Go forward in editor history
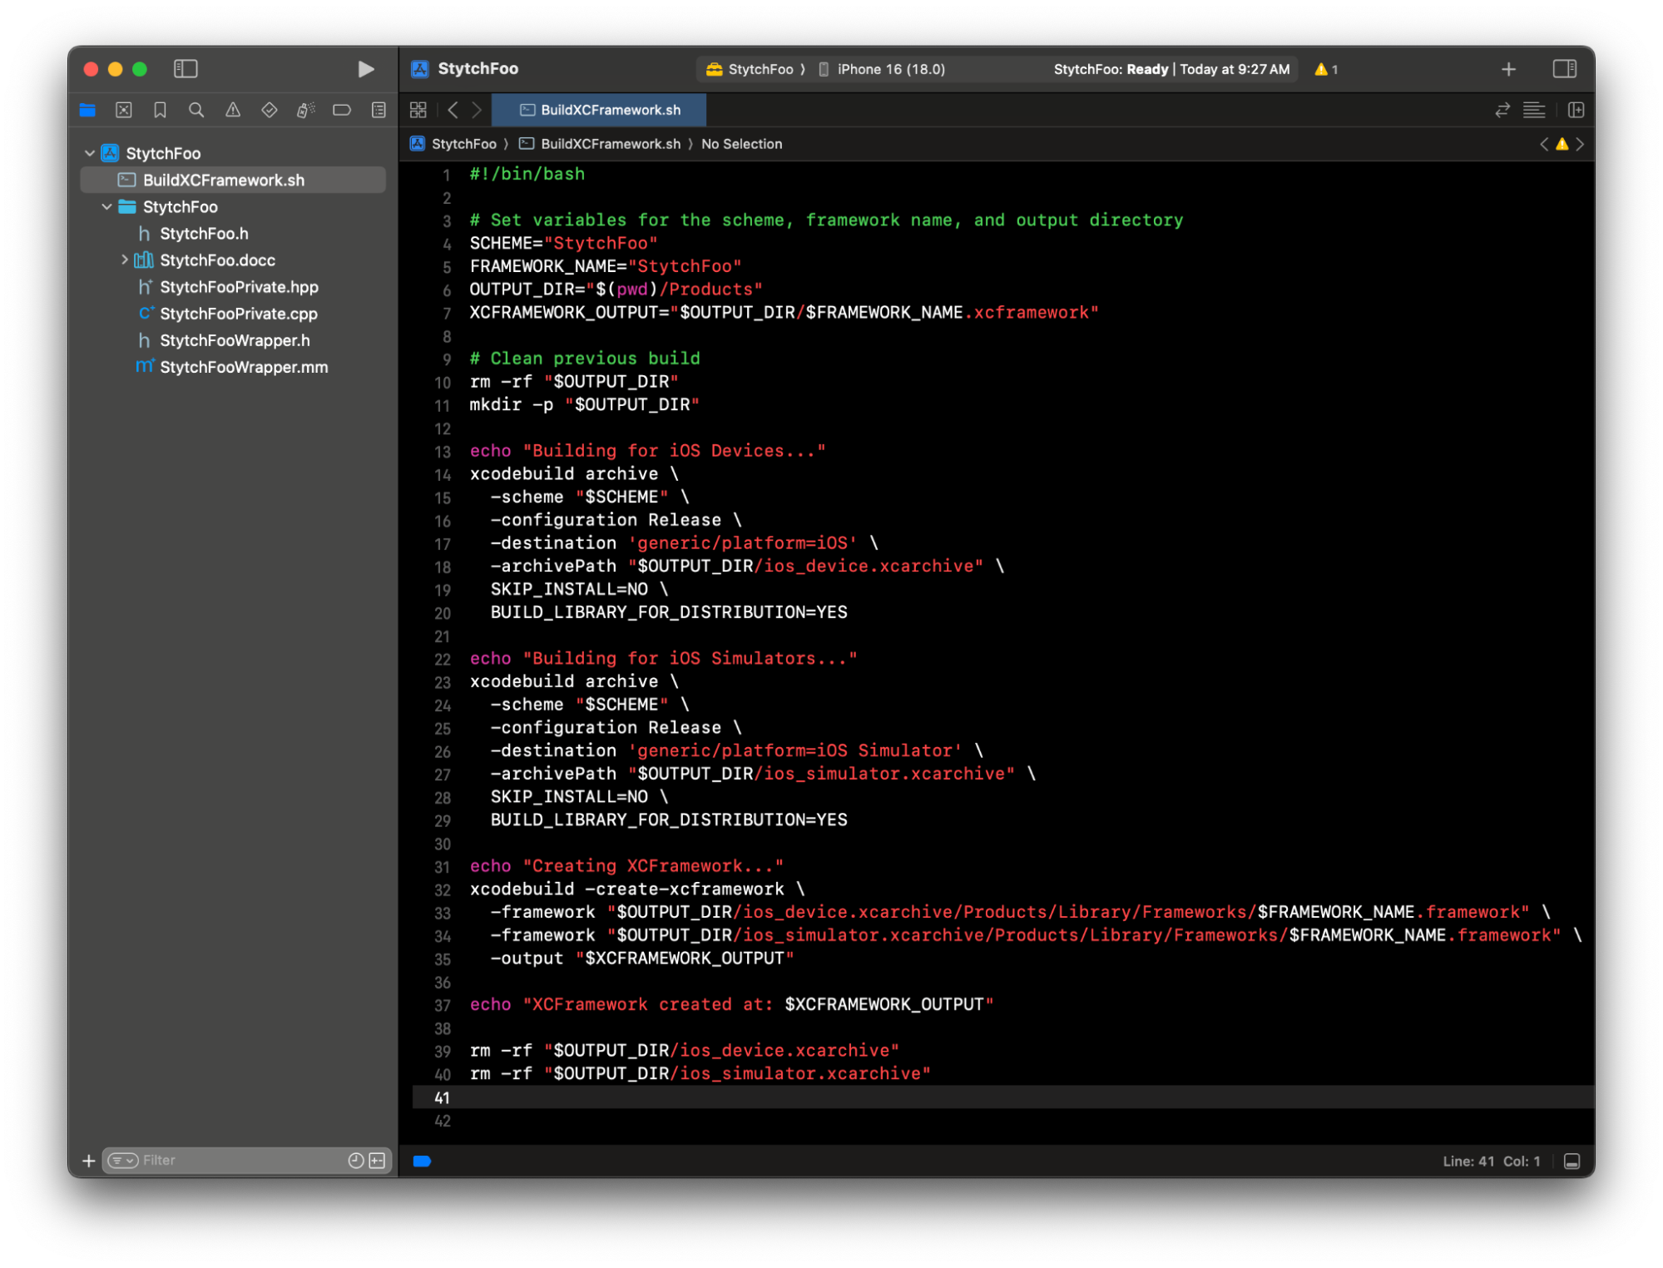This screenshot has height=1268, width=1663. pos(477,110)
